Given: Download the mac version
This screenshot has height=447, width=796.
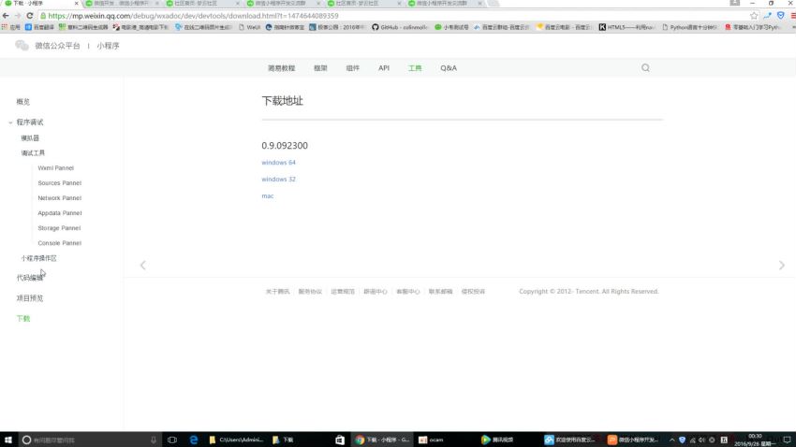Looking at the screenshot, I should click(268, 196).
